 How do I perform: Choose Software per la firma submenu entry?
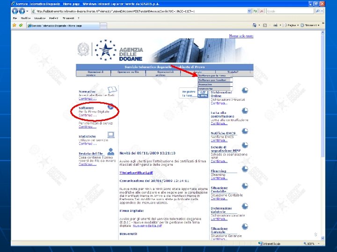[215, 76]
